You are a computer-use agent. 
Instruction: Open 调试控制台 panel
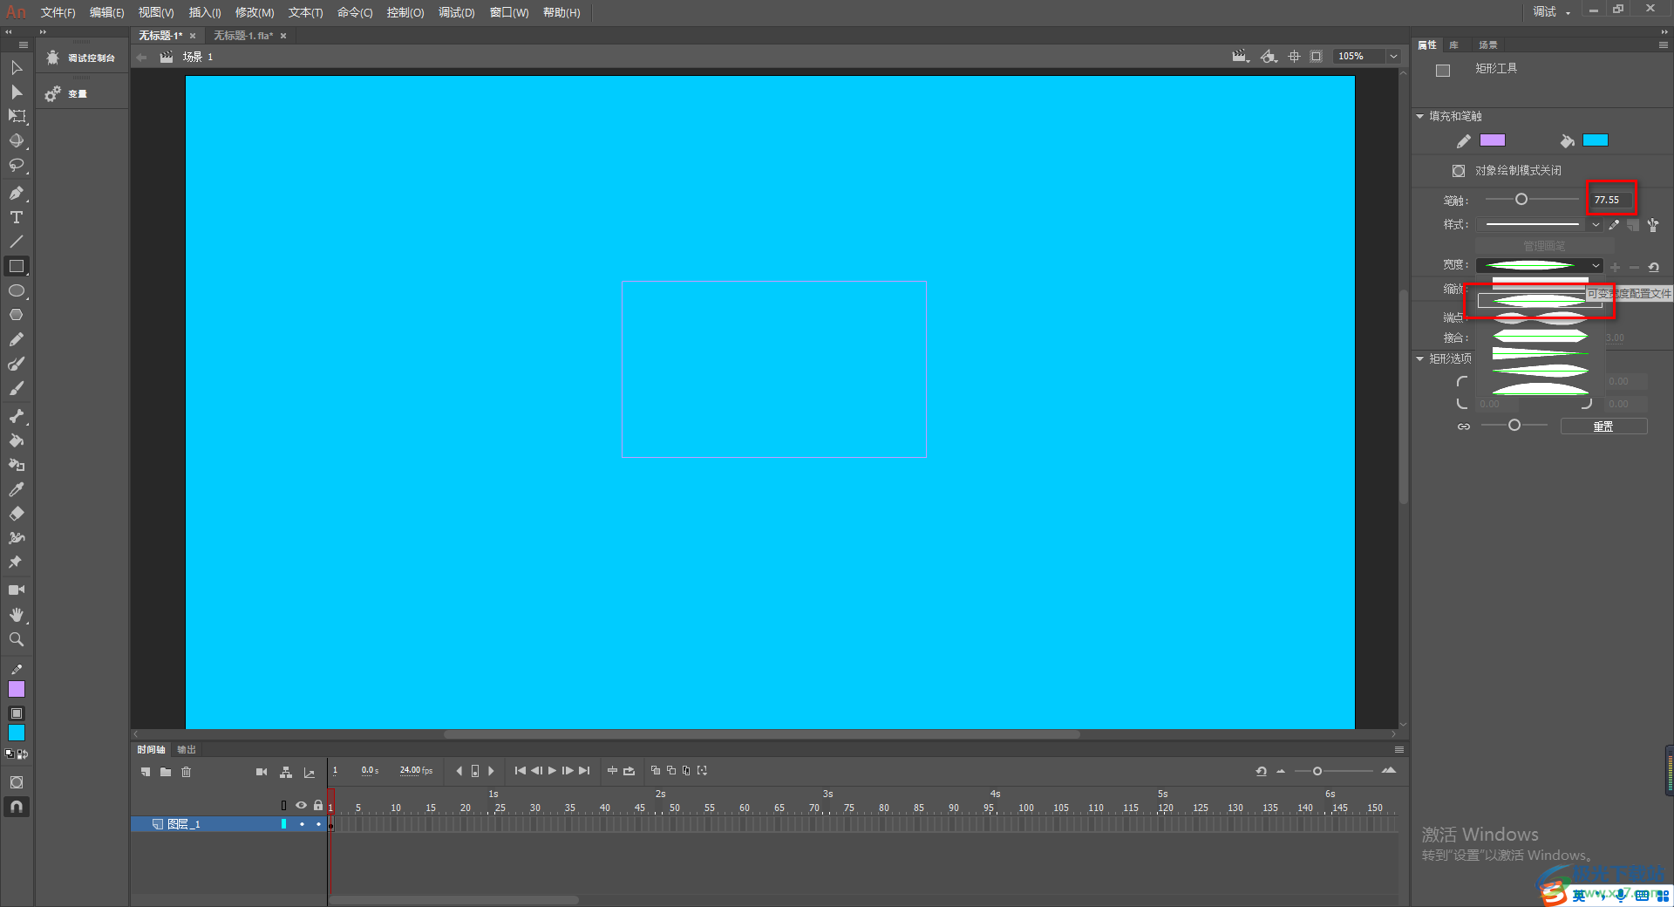[x=81, y=58]
